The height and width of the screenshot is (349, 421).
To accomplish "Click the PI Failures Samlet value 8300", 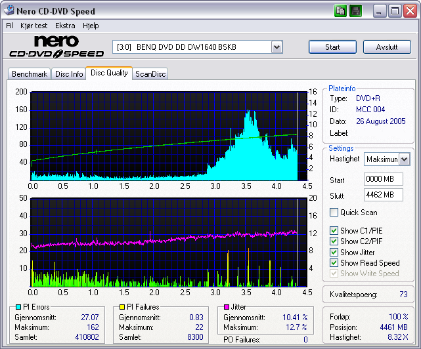I will pyautogui.click(x=196, y=337).
